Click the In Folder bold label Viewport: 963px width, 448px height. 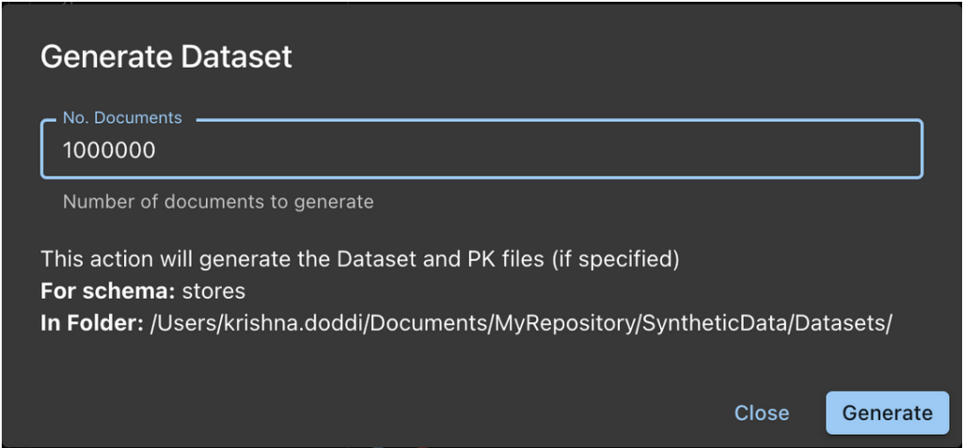point(92,323)
